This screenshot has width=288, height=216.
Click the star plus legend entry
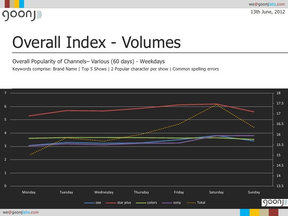(119, 203)
